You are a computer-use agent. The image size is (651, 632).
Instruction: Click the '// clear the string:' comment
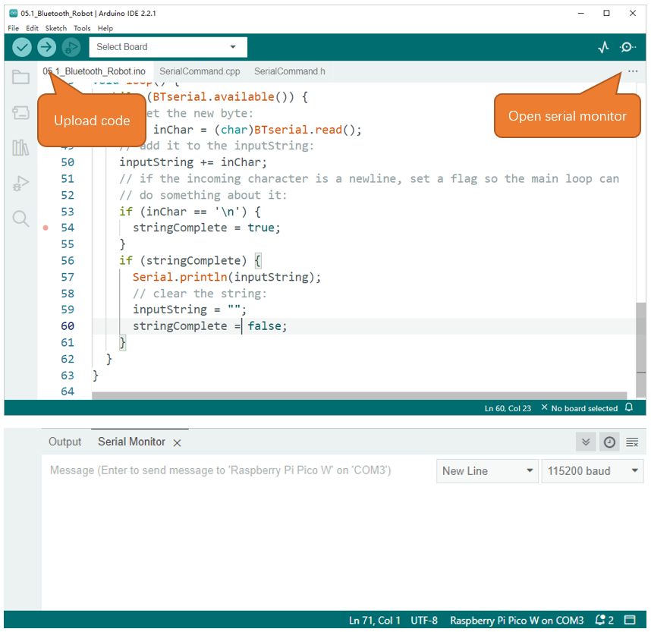(x=200, y=294)
